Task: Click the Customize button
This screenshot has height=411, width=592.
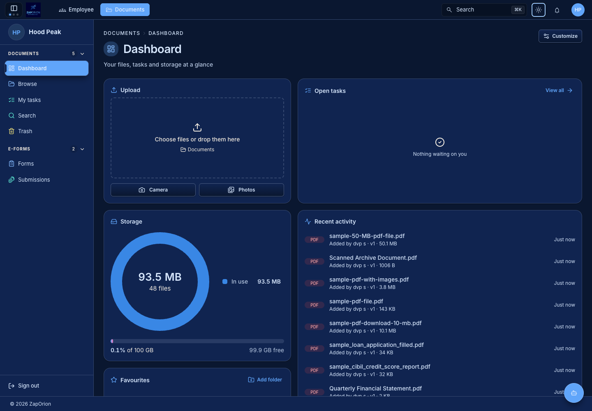Action: point(560,36)
